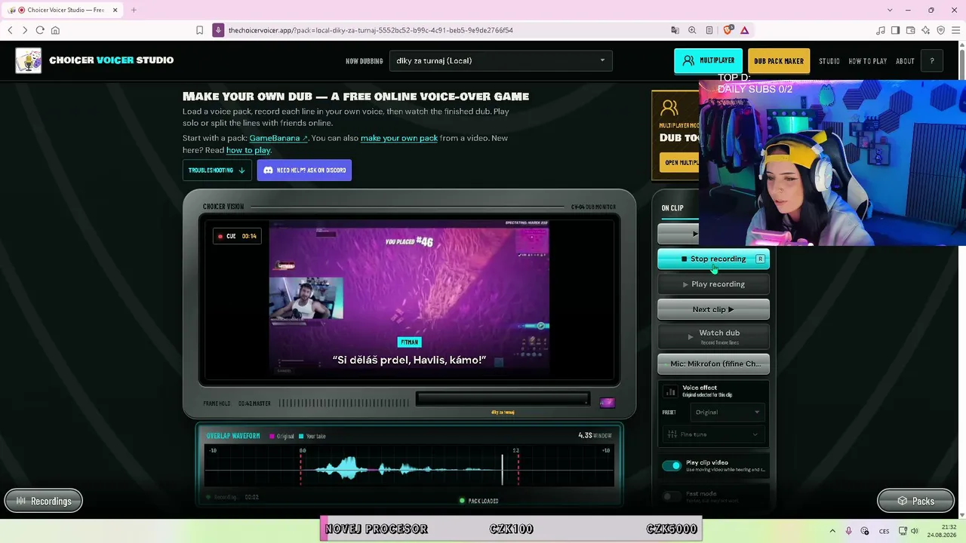Open the Packs panel button
966x543 pixels.
915,501
